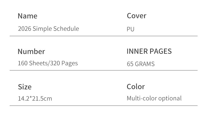This screenshot has height=121, width=207.
Task: Select the "2026 Simple Schedule" text
Action: [48, 29]
